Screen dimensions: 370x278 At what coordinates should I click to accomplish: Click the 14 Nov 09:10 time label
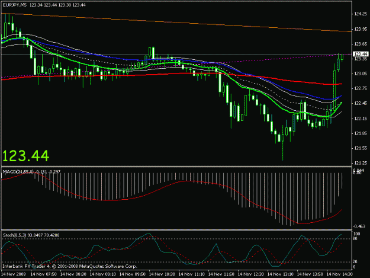click(103, 274)
